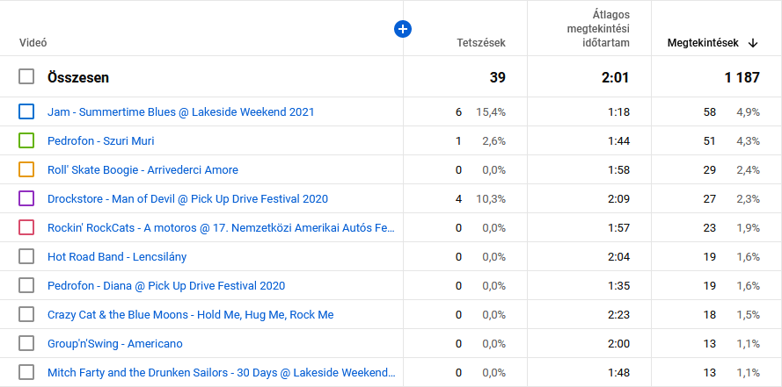Click the sort arrow beside Megtekintések
The height and width of the screenshot is (387, 782).
click(754, 43)
